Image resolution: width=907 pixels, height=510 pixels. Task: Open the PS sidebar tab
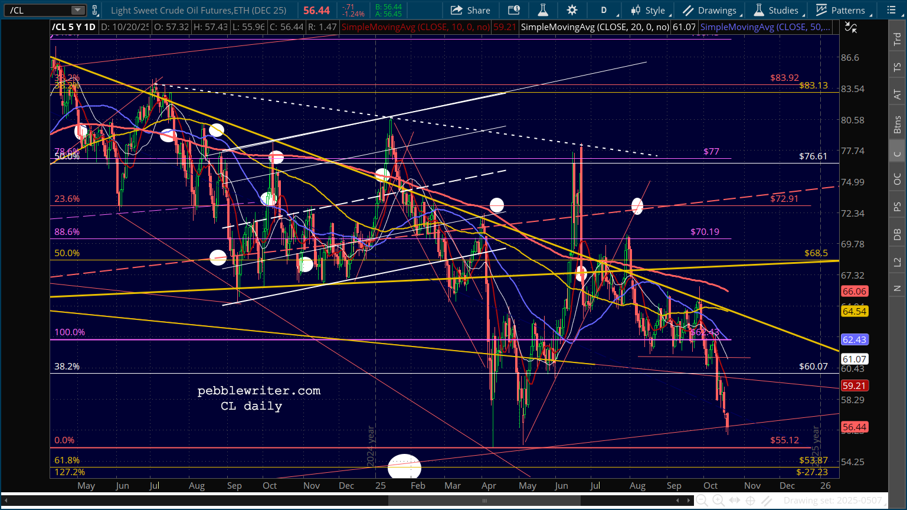tap(897, 207)
